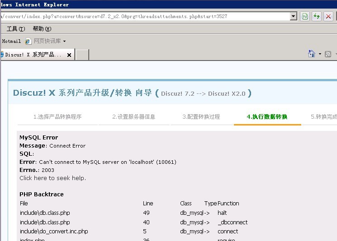The width and height of the screenshot is (337, 241).
Task: Expand the 网页快讯库 dropdown arrow
Action: pos(65,41)
